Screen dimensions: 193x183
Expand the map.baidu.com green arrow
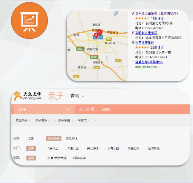tap(160, 67)
